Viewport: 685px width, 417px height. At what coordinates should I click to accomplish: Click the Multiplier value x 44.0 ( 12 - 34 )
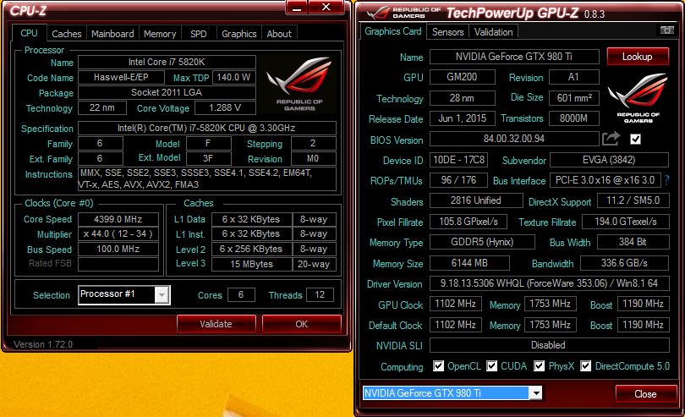coord(118,233)
